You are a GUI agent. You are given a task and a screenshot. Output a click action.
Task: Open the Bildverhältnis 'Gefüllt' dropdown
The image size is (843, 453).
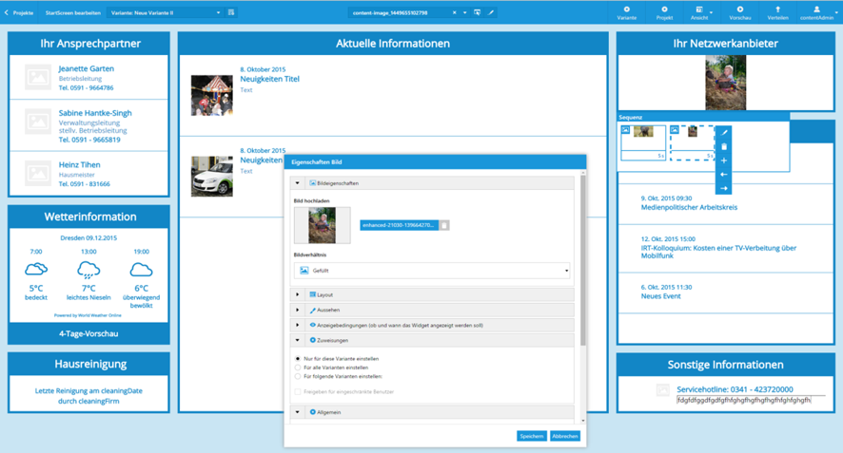[432, 271]
